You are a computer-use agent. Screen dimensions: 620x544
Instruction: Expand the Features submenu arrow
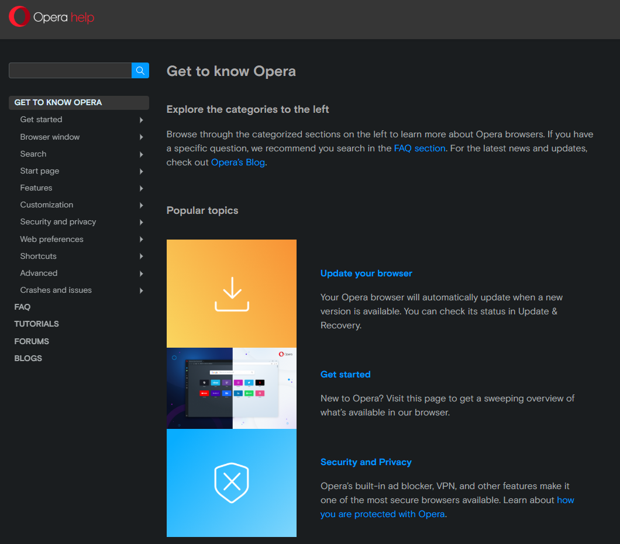coord(142,188)
